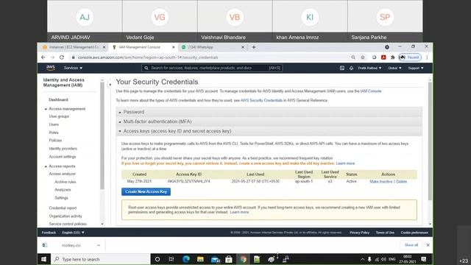Open Cookie preferences in footer

414,233
